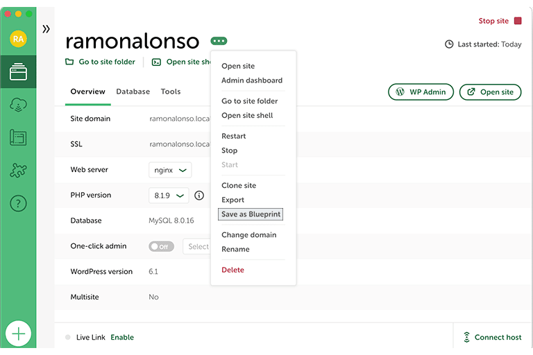533x355 pixels.
Task: Click the Site domain value ramonalonso.local
Action: click(x=180, y=119)
